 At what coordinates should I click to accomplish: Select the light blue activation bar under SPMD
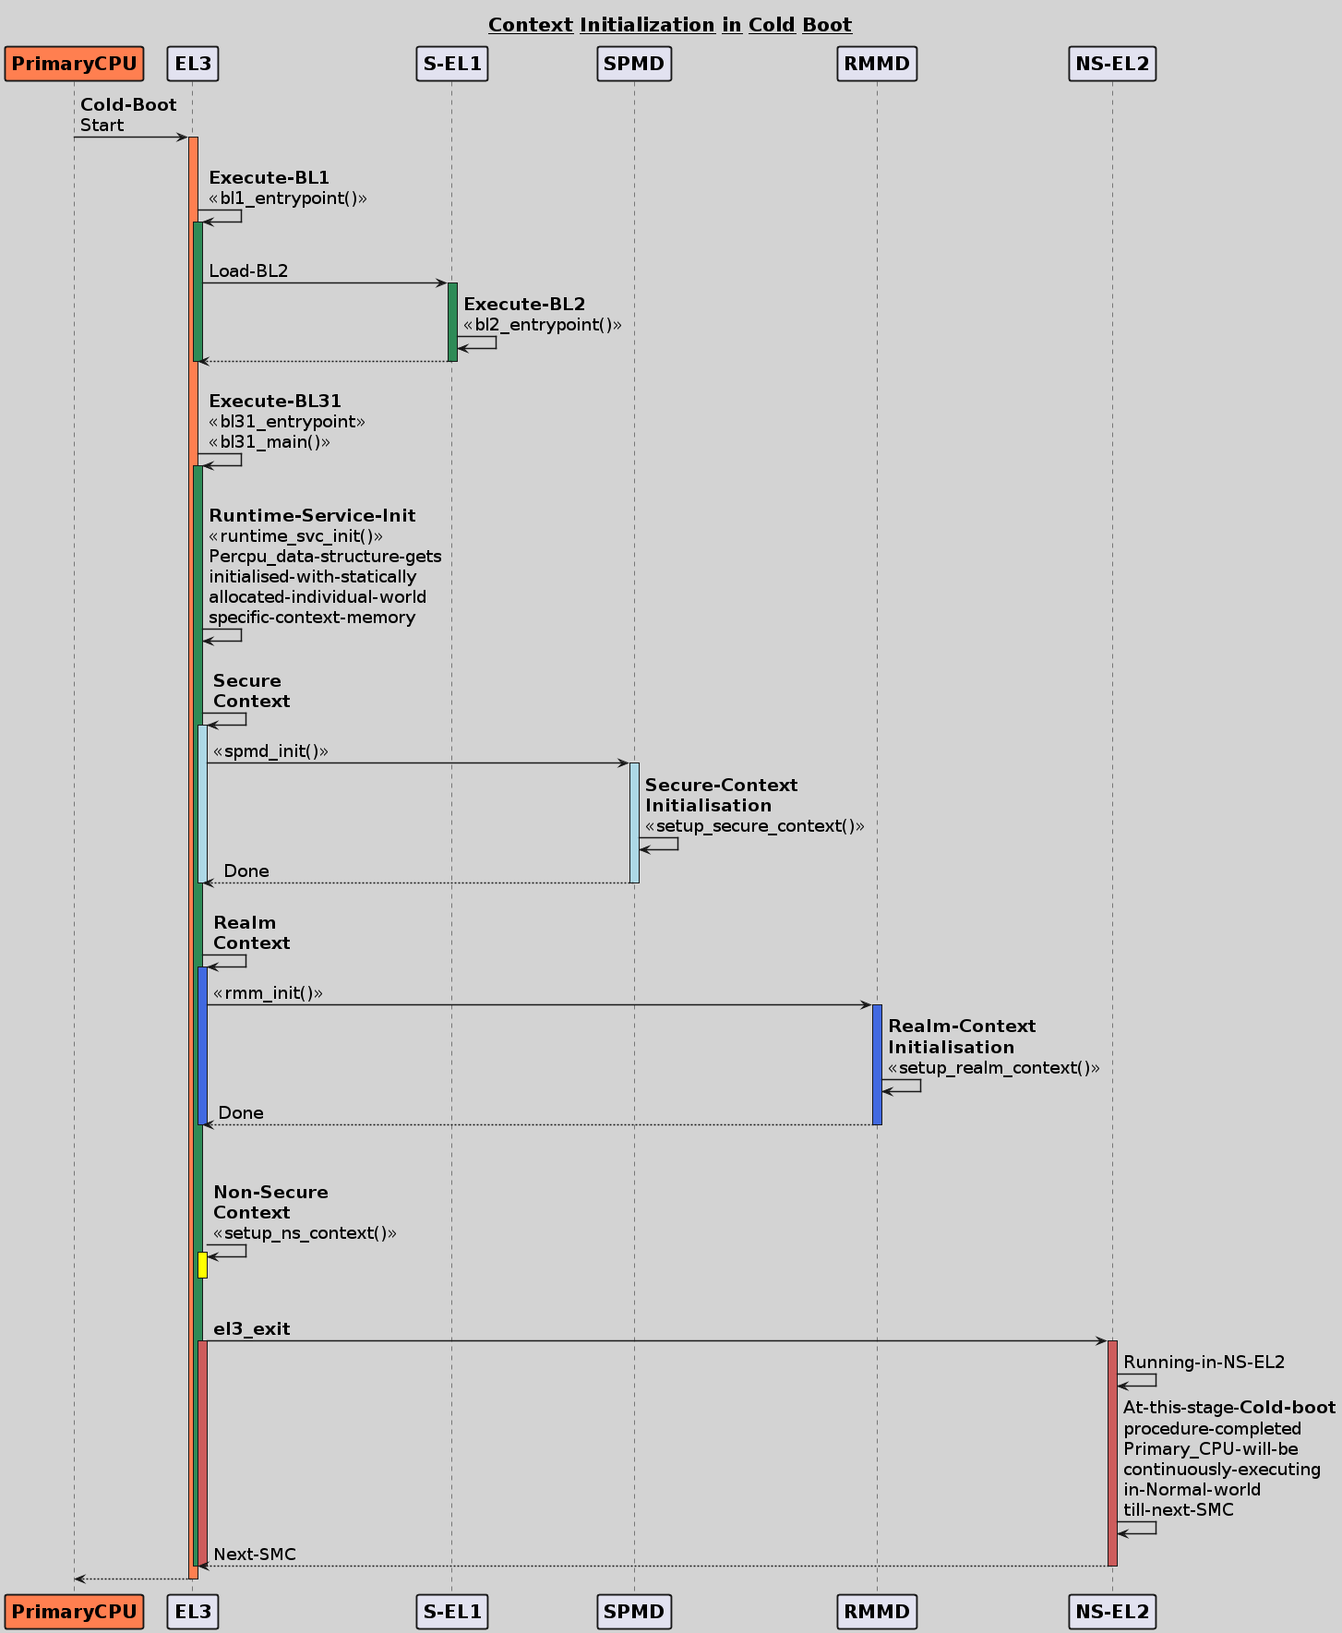coord(634,822)
